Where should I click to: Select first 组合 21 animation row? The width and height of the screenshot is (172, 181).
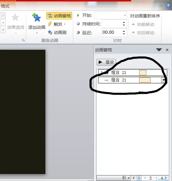[x=133, y=73]
